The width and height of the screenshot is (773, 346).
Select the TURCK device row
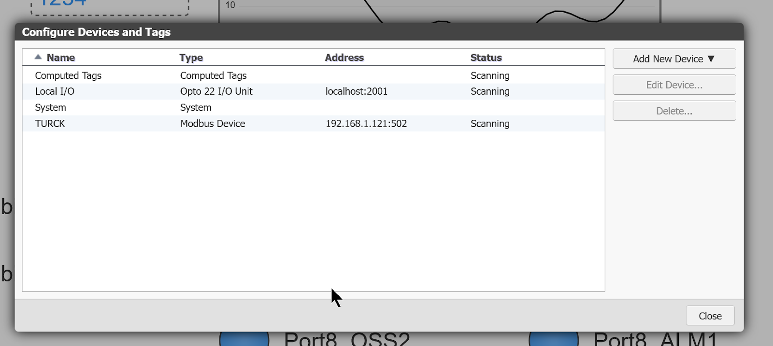(314, 124)
